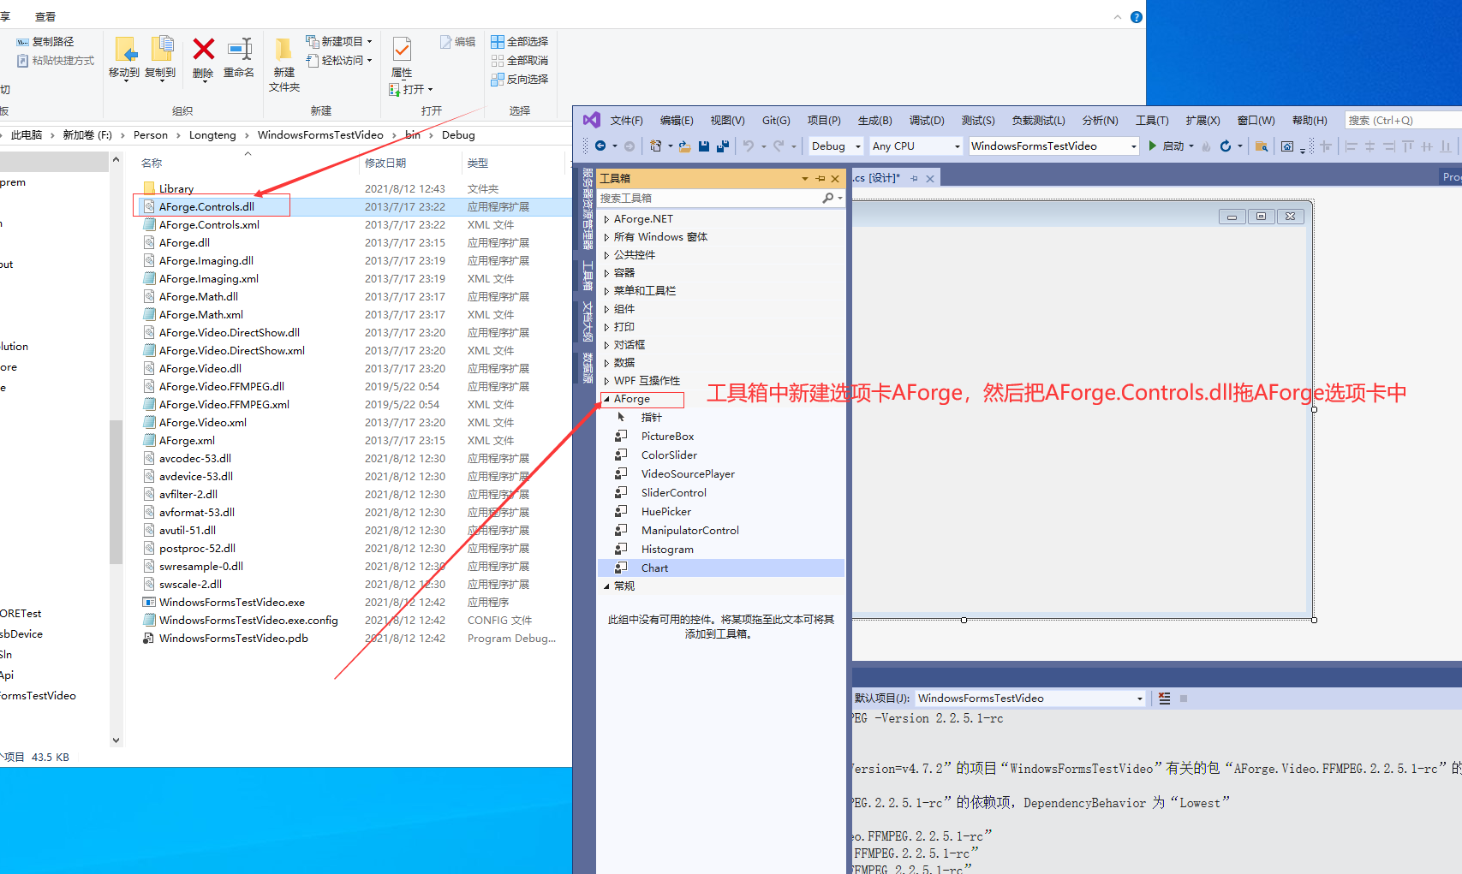Open the 打开 dropdown in Explorer ribbon

click(x=412, y=89)
